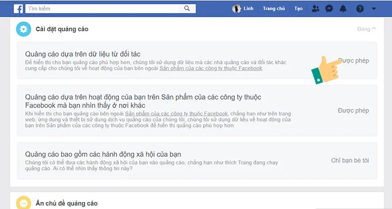
Task: Open Sản phẩm link in ads-elsewhere description
Action: coord(177,114)
